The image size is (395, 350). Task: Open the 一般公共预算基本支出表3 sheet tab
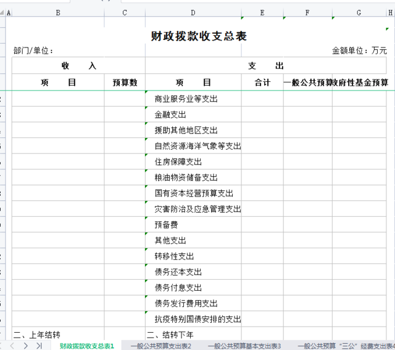244,346
